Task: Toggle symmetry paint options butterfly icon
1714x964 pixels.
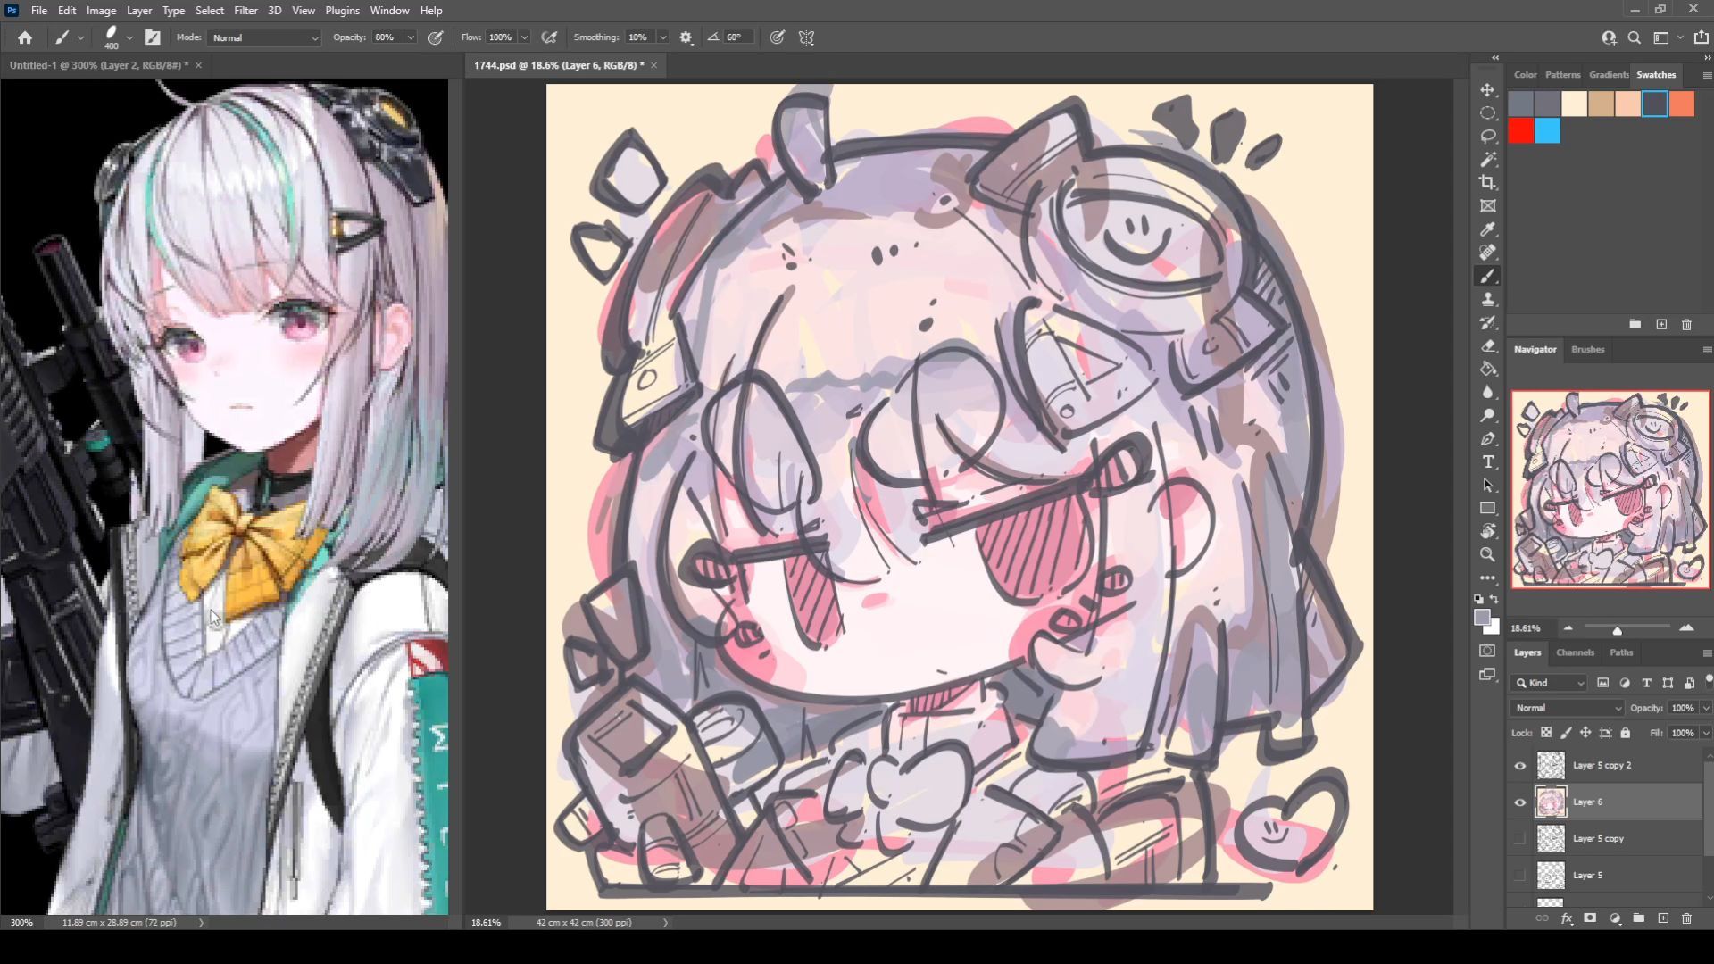Action: 806,37
